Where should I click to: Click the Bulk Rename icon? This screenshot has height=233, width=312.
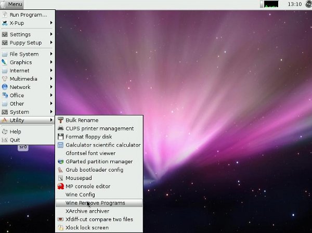[x=60, y=120]
